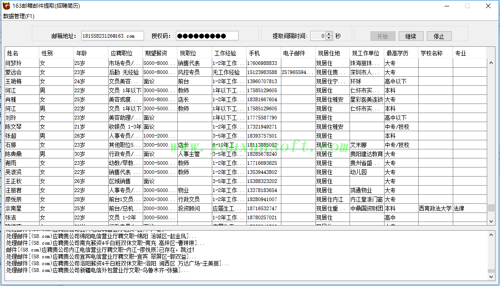Click the 手机 column header
The image size is (500, 286).
pyautogui.click(x=263, y=53)
